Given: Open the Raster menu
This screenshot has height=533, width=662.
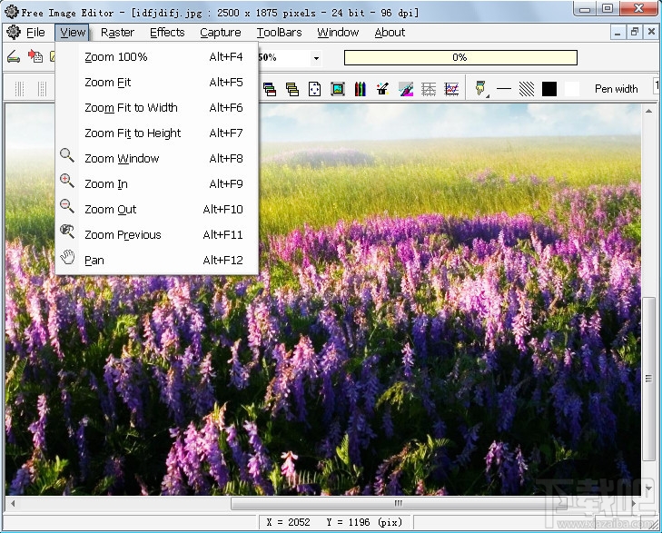Looking at the screenshot, I should click(x=117, y=33).
